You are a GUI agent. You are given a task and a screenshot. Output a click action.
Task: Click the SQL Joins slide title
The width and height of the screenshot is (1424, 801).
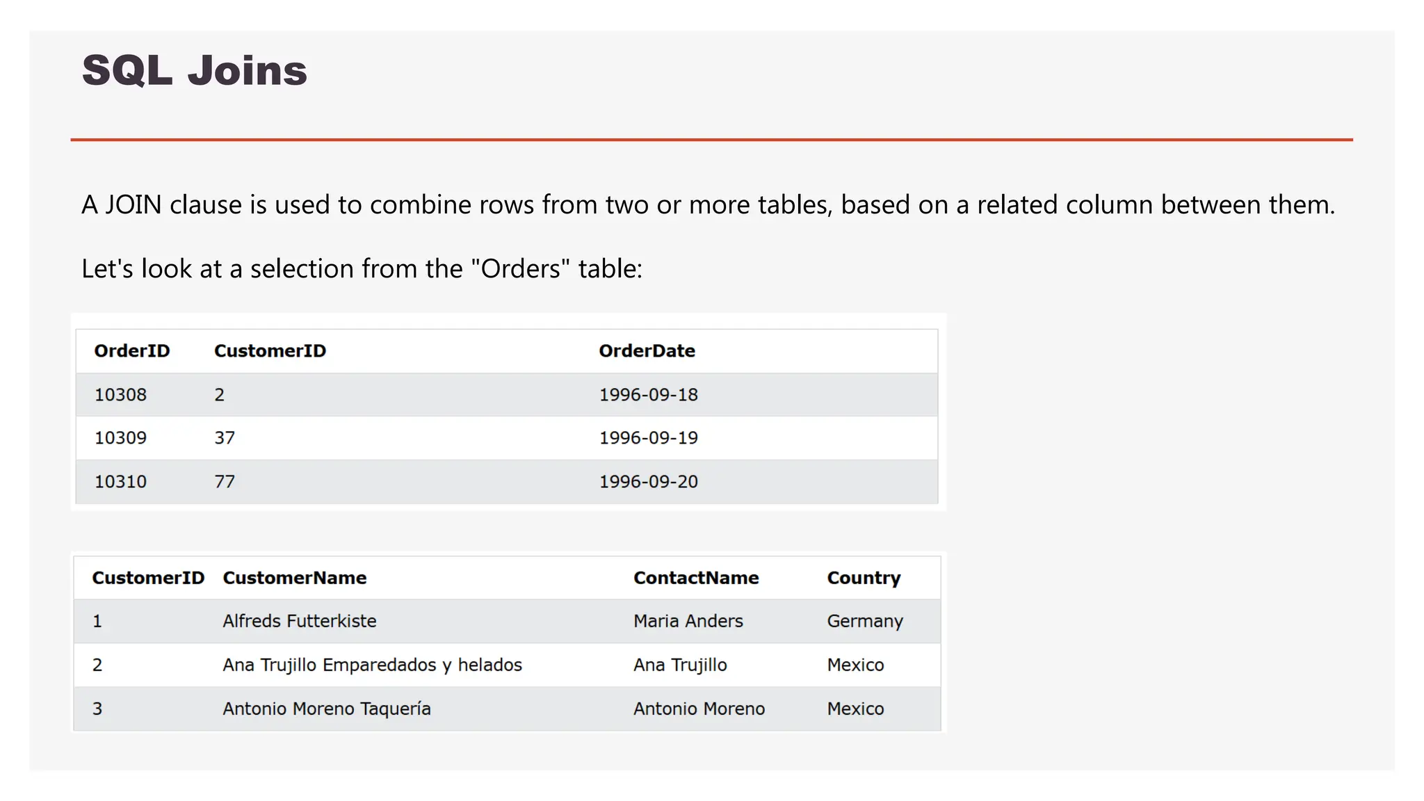tap(195, 70)
